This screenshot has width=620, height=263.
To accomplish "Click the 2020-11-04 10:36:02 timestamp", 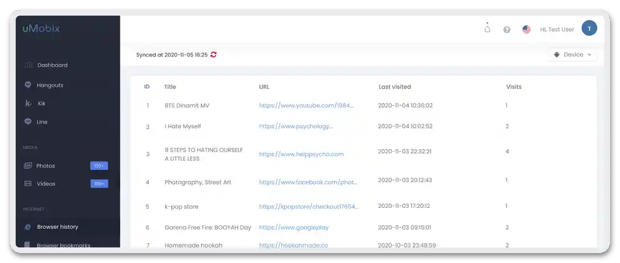I will tap(405, 106).
